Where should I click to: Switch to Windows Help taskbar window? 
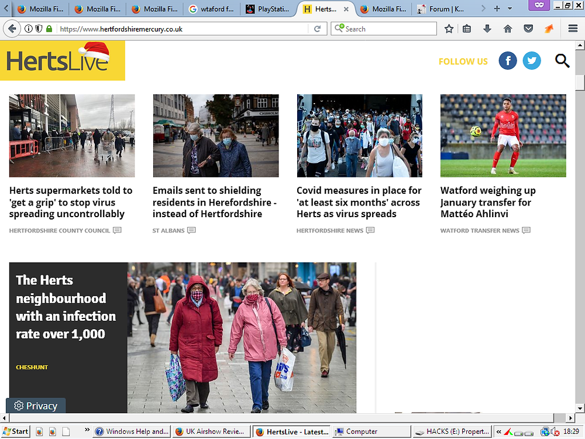coord(132,431)
